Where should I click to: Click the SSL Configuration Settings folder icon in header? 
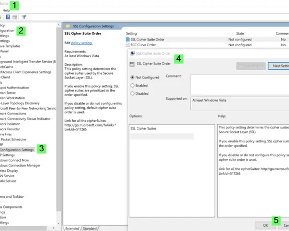68,26
